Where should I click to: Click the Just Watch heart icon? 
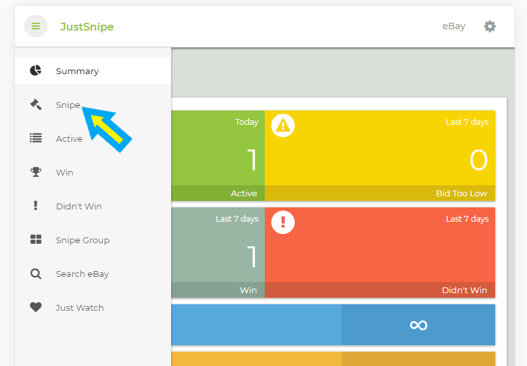click(x=36, y=307)
